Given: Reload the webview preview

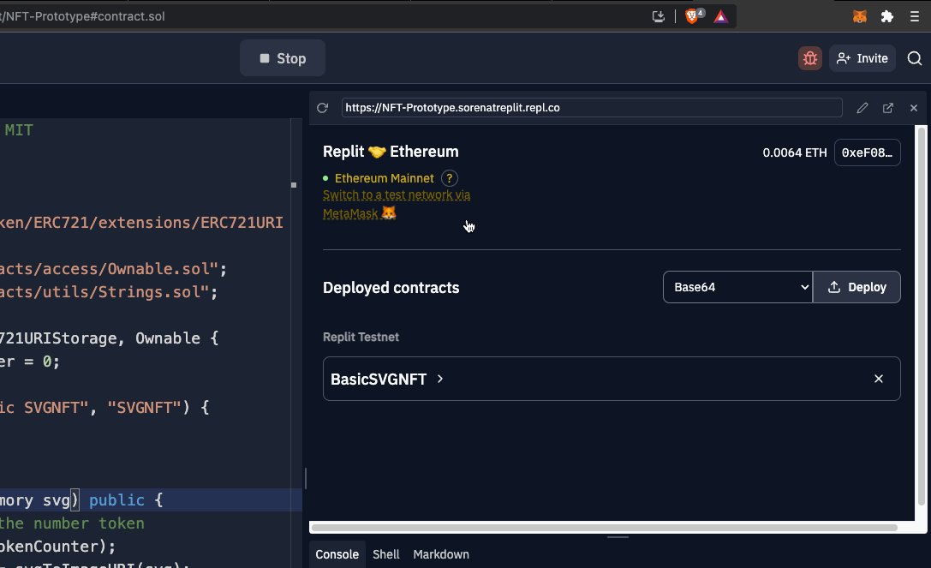Looking at the screenshot, I should (322, 108).
